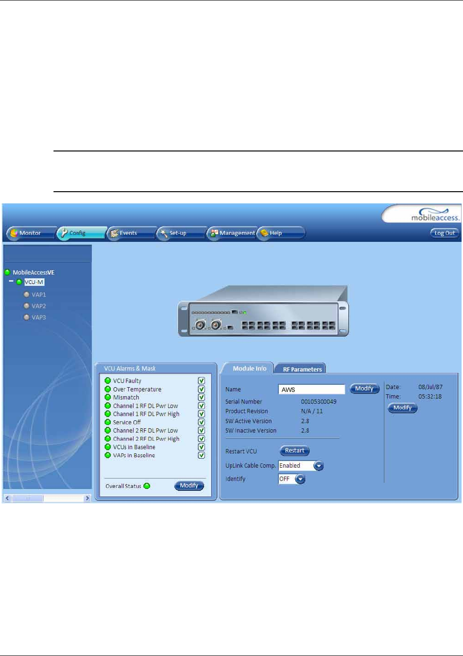Click Modify in VCU Alarms panel
The width and height of the screenshot is (463, 656).
[189, 486]
